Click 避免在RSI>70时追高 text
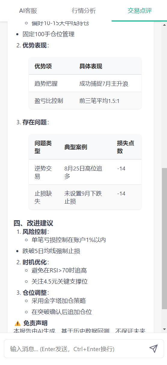Image resolution: width=167 pixels, height=365 pixels. (x=59, y=270)
